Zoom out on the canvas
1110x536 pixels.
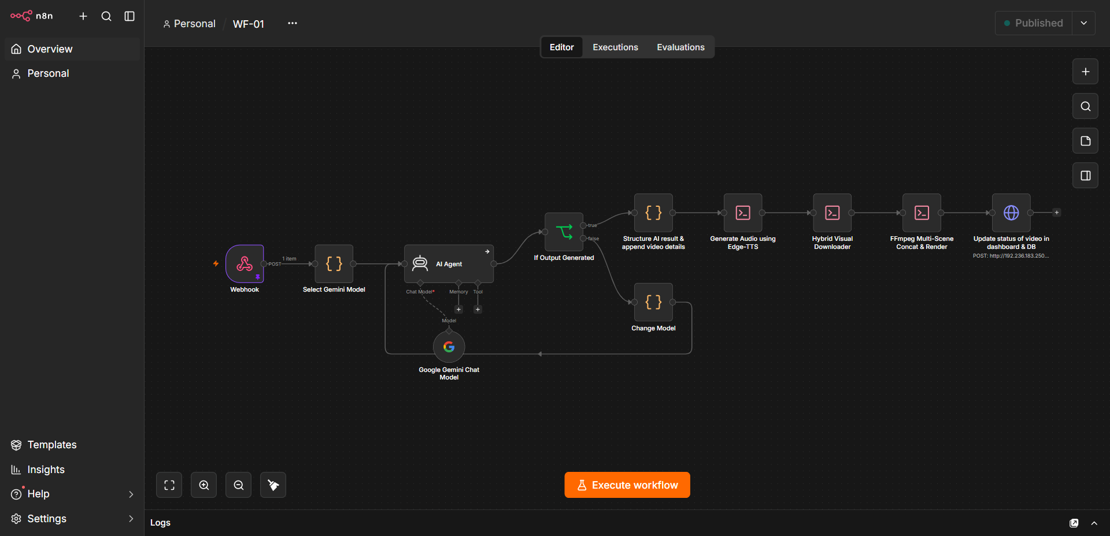(239, 485)
